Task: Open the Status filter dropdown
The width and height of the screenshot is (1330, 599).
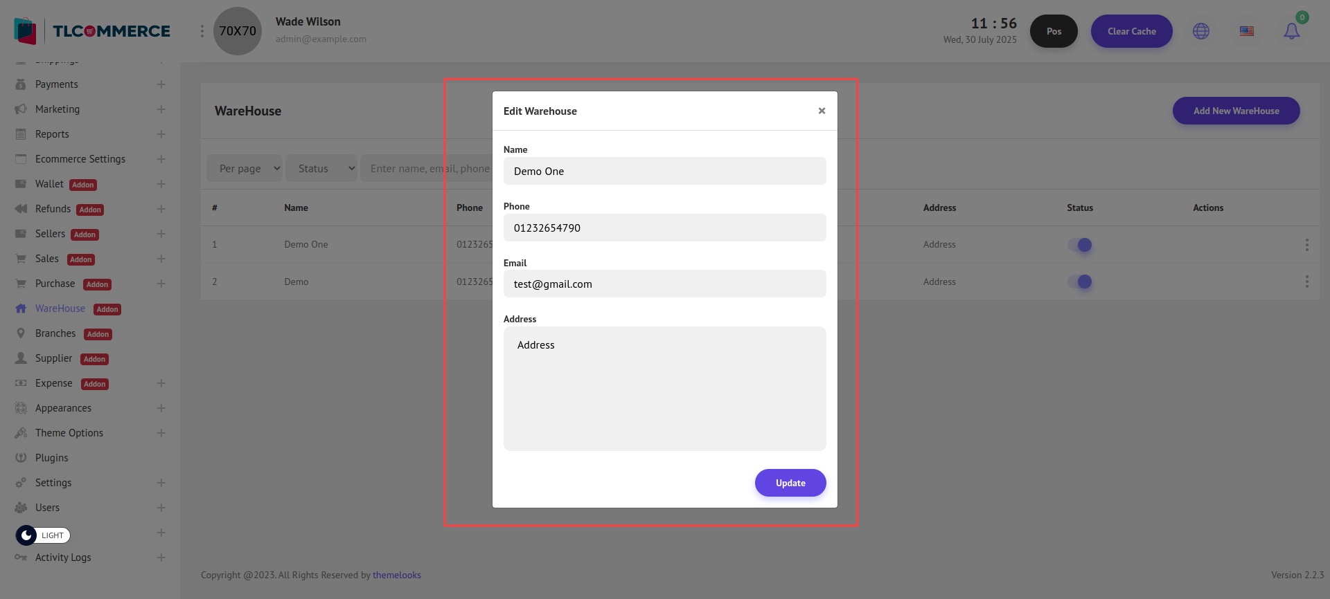Action: tap(321, 168)
